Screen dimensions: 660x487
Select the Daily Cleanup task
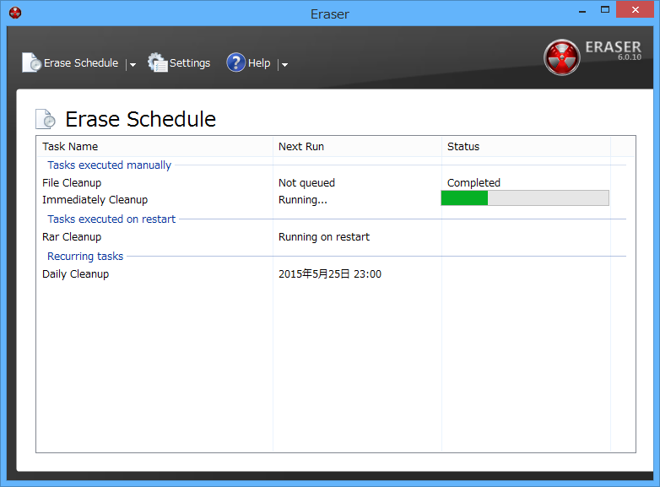75,273
